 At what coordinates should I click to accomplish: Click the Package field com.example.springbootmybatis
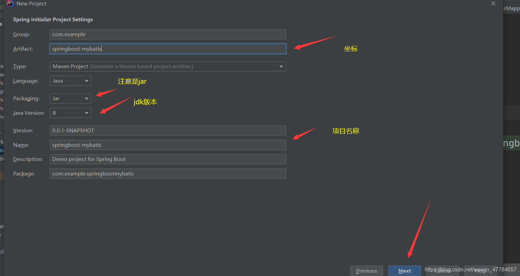coord(168,174)
